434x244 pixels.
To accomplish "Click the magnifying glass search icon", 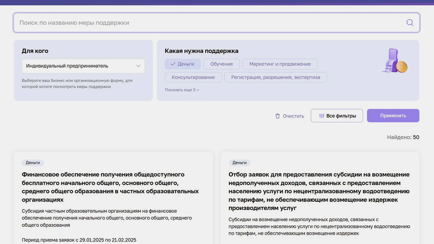I will (x=409, y=23).
